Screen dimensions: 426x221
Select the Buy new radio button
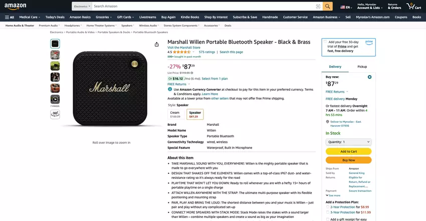pyautogui.click(x=369, y=77)
